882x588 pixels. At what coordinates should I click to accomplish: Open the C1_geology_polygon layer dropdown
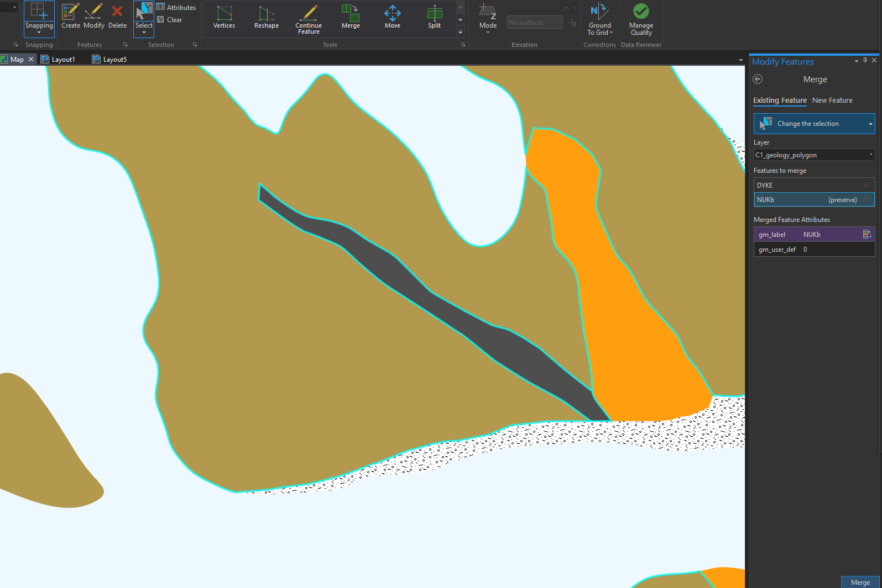coord(814,155)
